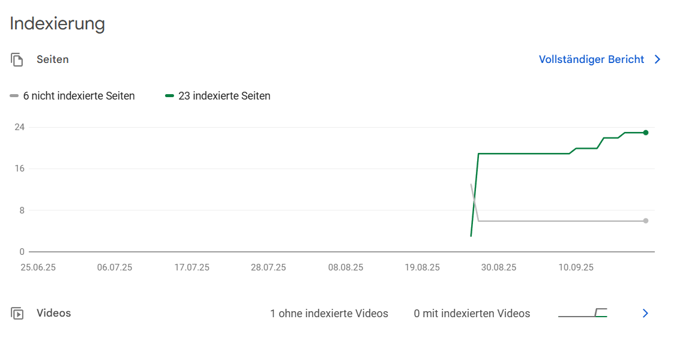This screenshot has width=674, height=337.
Task: Click the 10.09.25 date on the x-axis
Action: [576, 267]
